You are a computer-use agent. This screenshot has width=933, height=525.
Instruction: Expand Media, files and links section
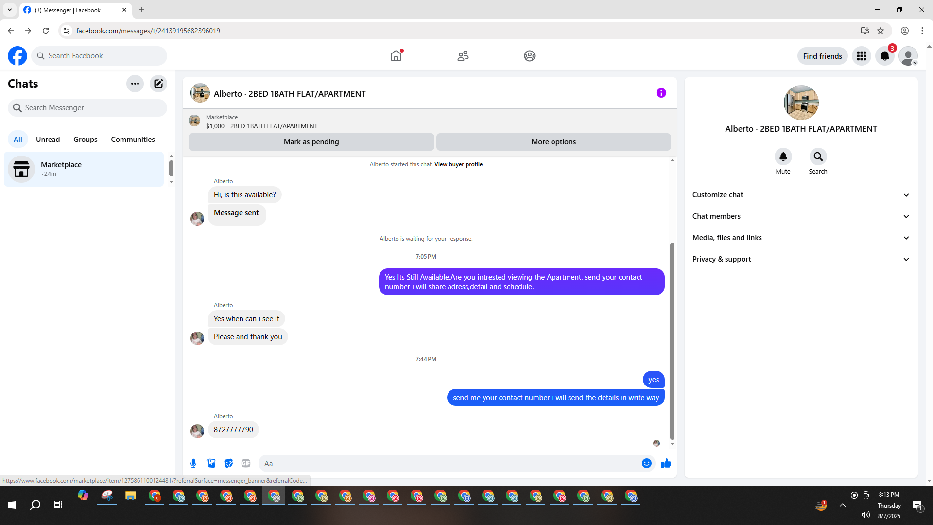pos(801,238)
